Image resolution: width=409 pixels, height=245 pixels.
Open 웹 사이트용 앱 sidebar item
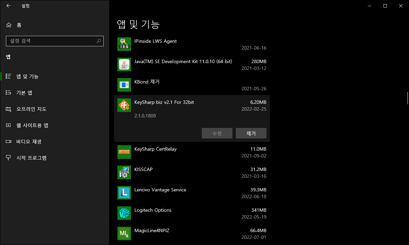pos(54,125)
